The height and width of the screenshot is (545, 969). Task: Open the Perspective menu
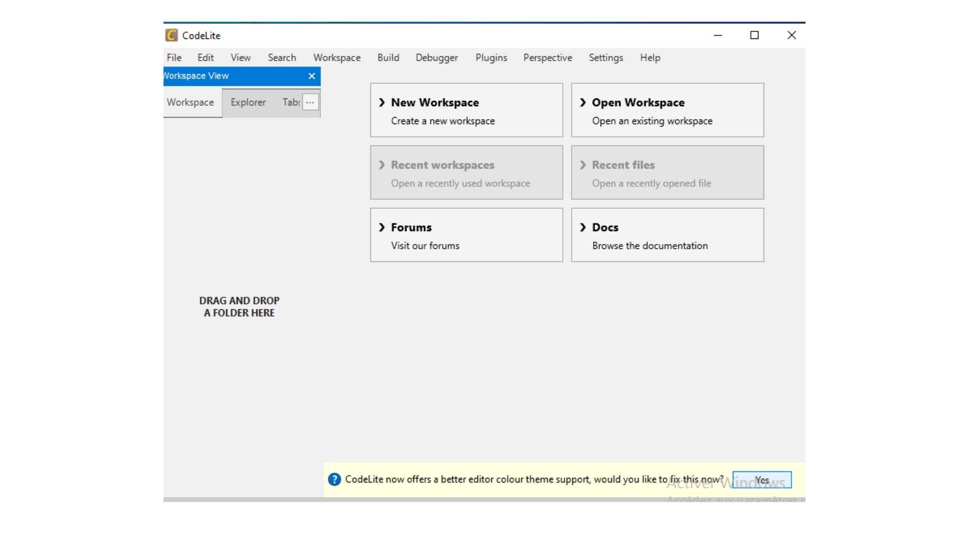click(x=548, y=58)
